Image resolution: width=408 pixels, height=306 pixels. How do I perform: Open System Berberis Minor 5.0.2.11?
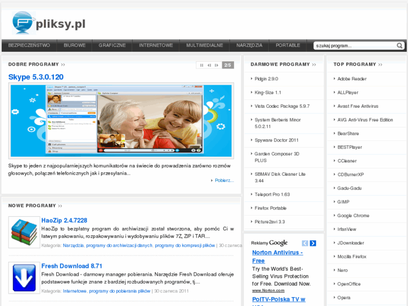pyautogui.click(x=278, y=123)
